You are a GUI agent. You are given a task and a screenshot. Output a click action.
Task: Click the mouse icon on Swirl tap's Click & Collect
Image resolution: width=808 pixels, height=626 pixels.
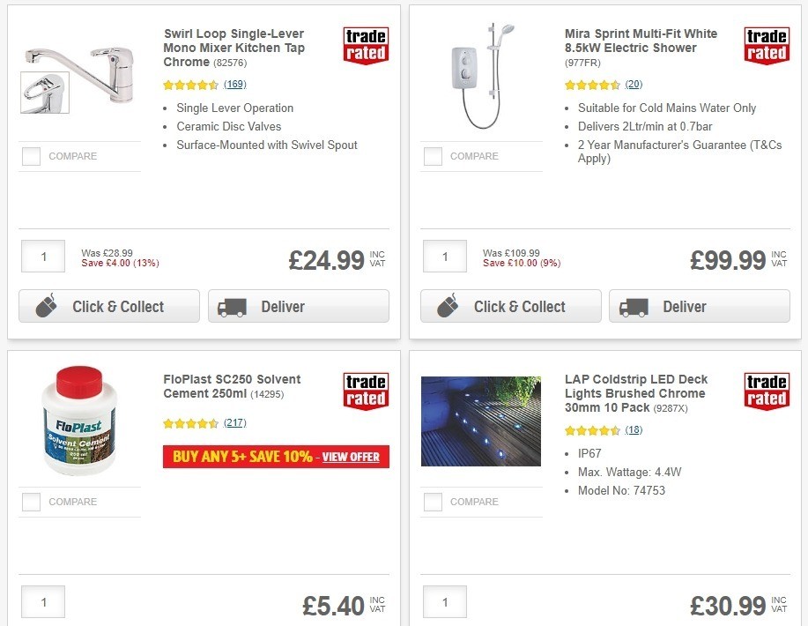pyautogui.click(x=45, y=305)
